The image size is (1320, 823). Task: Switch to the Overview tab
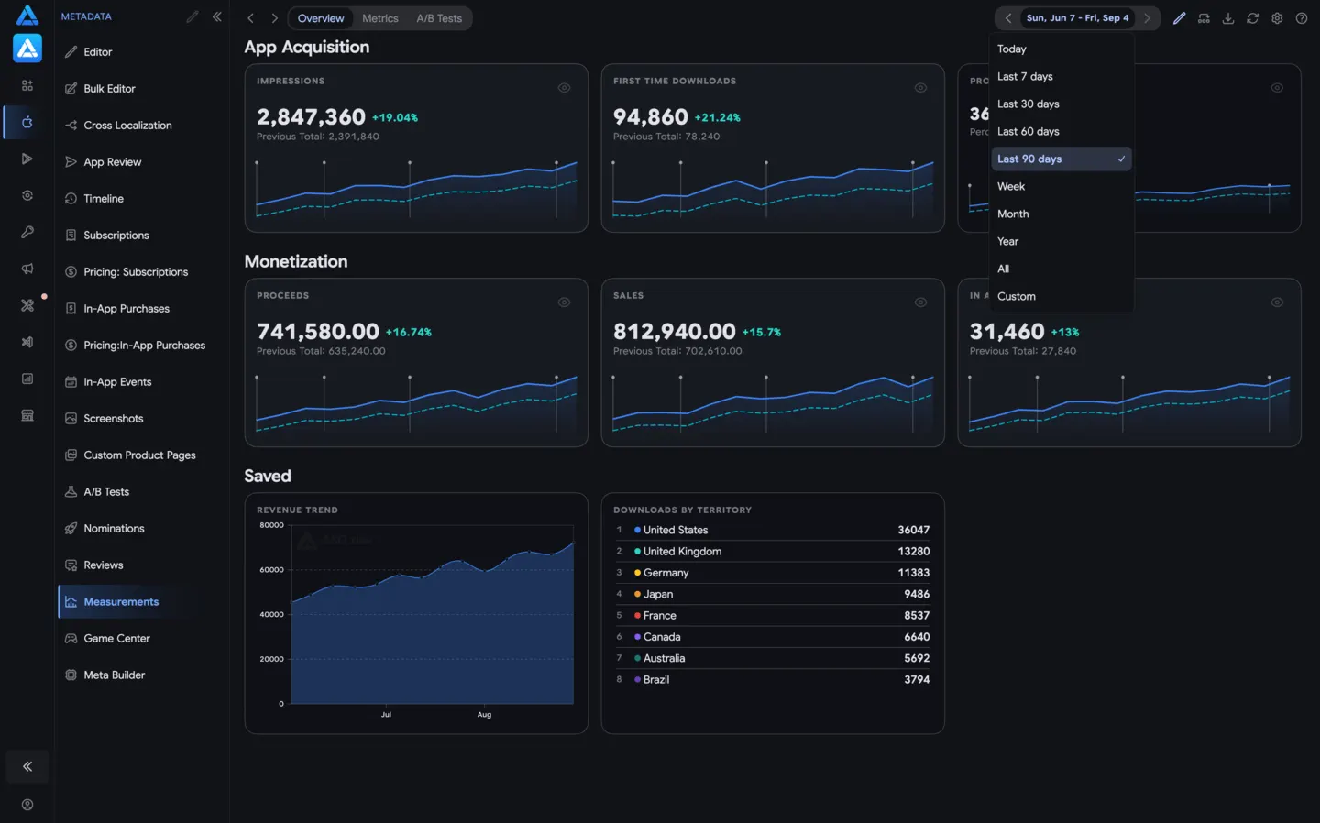pos(321,18)
